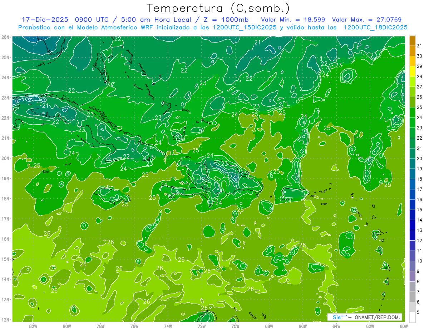The width and height of the screenshot is (429, 331).
Task: Click the 20N latitude axis label
Action: tap(5, 158)
